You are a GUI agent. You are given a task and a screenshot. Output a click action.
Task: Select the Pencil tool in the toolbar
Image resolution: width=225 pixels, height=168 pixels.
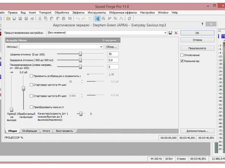tap(109, 18)
